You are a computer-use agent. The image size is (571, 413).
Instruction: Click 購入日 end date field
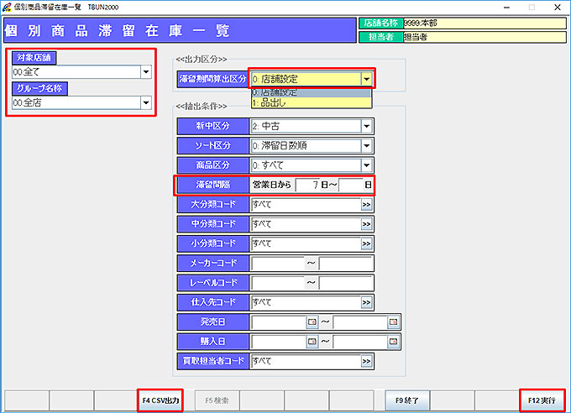360,342
